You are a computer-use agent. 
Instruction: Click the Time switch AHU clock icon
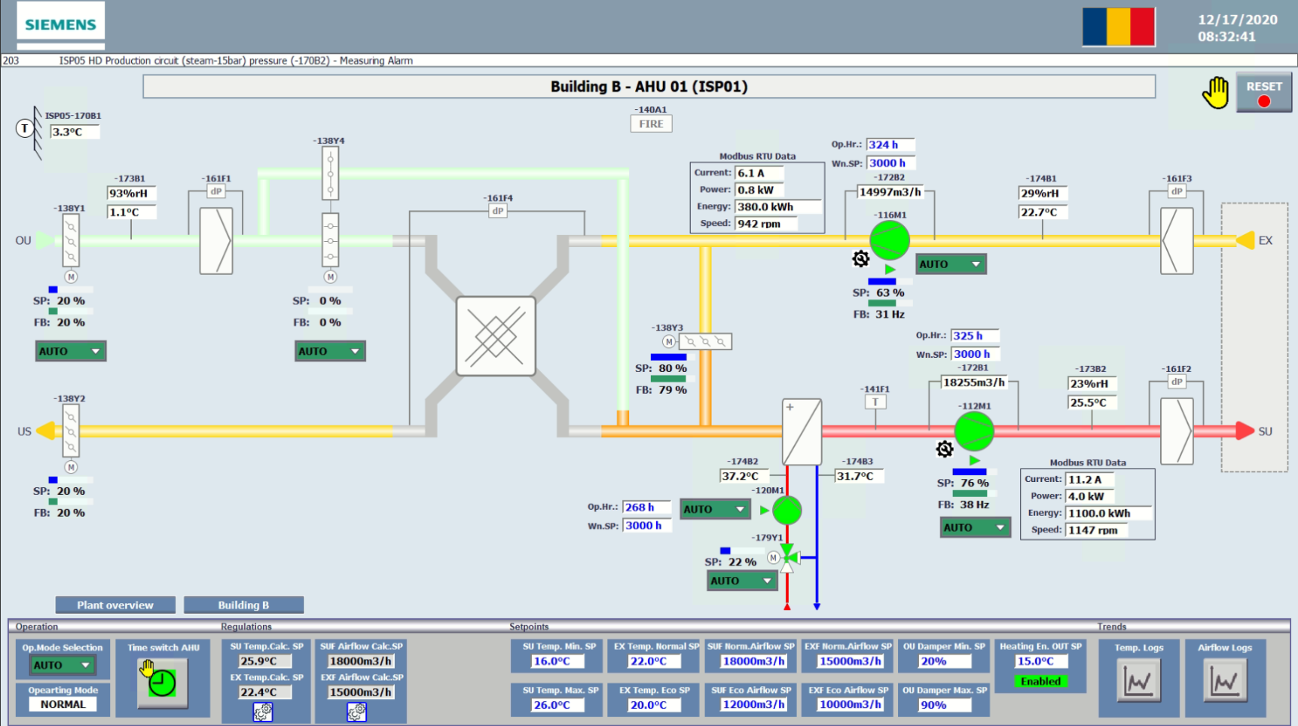tap(162, 682)
